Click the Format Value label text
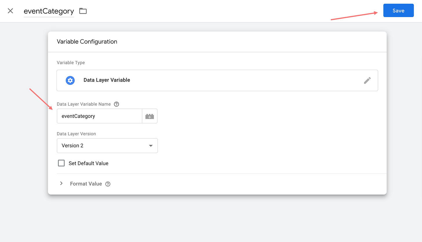The height and width of the screenshot is (242, 422). coord(86,184)
